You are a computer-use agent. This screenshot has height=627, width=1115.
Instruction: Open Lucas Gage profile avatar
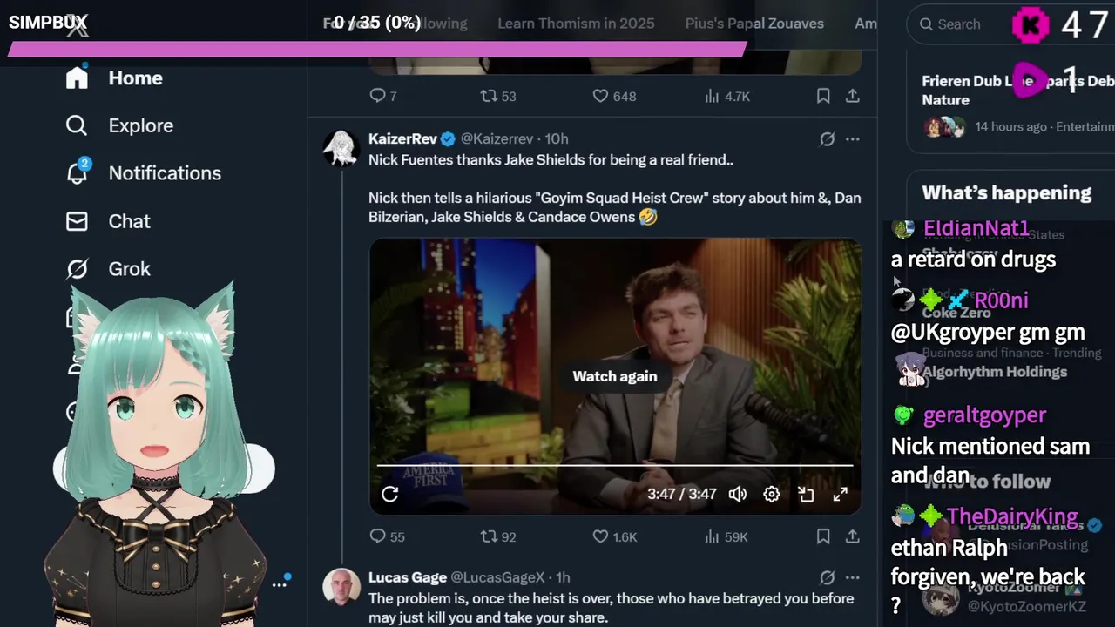pyautogui.click(x=341, y=587)
